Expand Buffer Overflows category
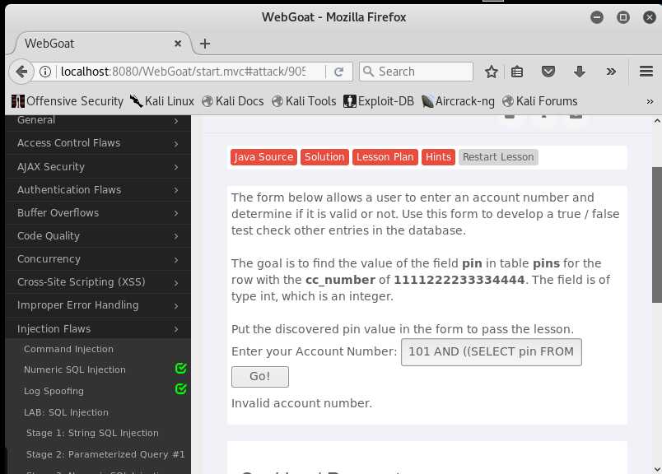Image resolution: width=662 pixels, height=474 pixels. 98,213
